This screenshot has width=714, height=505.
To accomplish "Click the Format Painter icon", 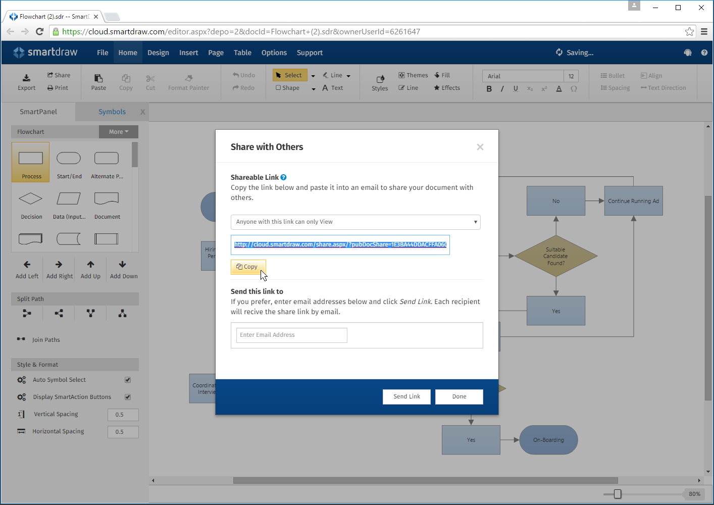I will [188, 80].
